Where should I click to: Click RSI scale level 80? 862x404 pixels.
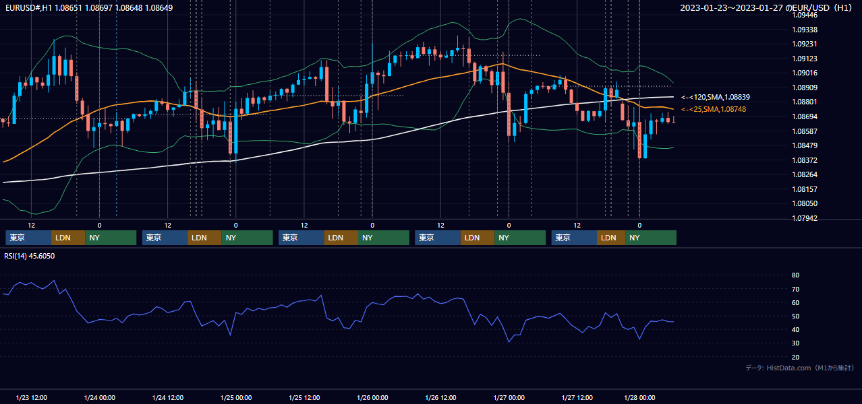click(795, 275)
